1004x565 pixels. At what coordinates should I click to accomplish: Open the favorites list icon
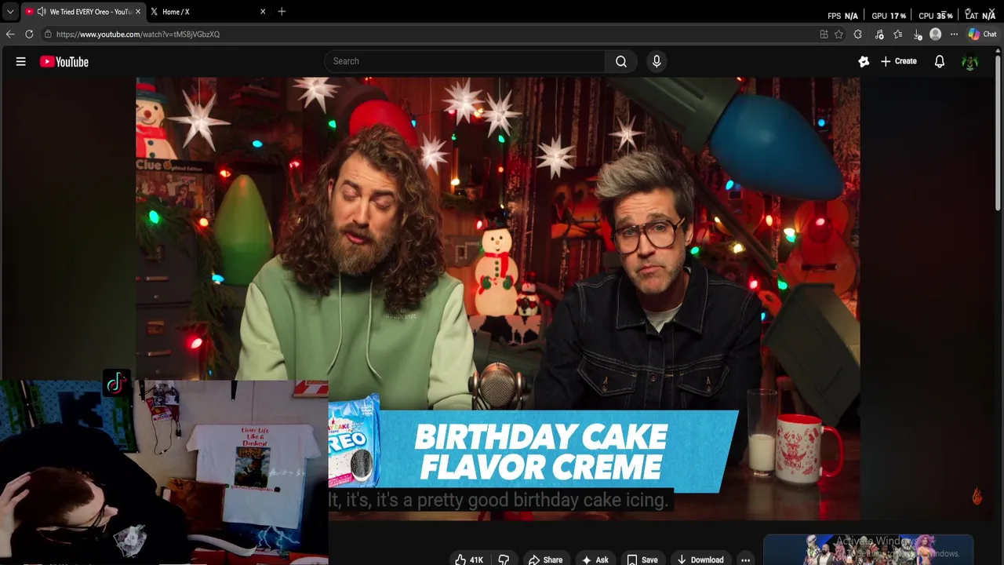pyautogui.click(x=898, y=34)
